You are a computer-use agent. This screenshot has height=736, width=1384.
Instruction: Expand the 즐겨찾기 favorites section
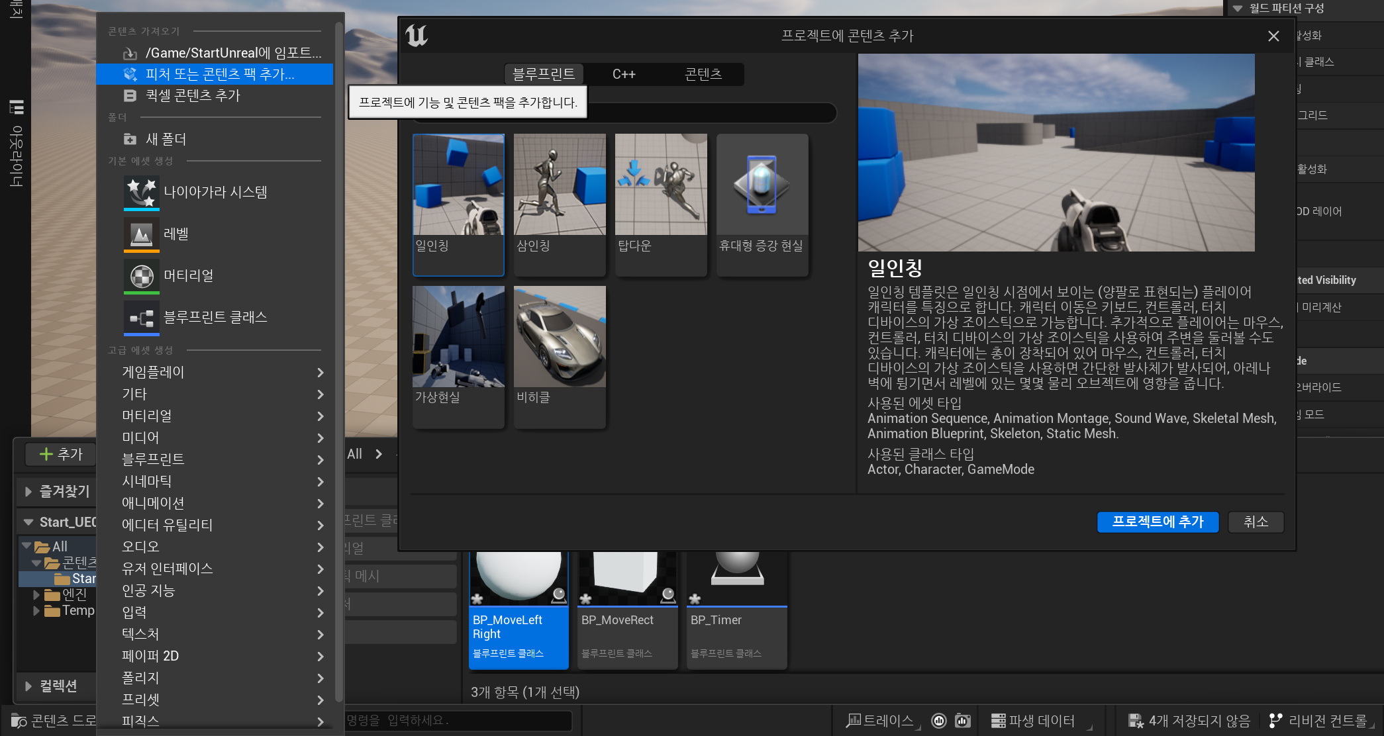[x=28, y=491]
